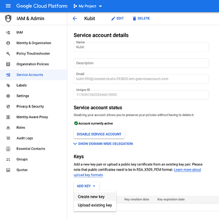Expand Show Domain-Wide Delegation
Image resolution: width=219 pixels, height=220 pixels.
point(103,144)
